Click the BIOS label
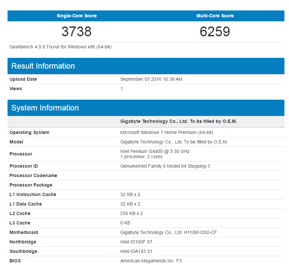 pyautogui.click(x=15, y=261)
